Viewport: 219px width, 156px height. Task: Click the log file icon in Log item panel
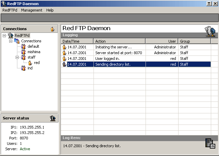click(x=210, y=143)
